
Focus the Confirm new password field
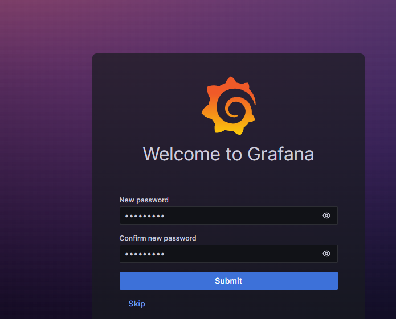[x=228, y=254]
